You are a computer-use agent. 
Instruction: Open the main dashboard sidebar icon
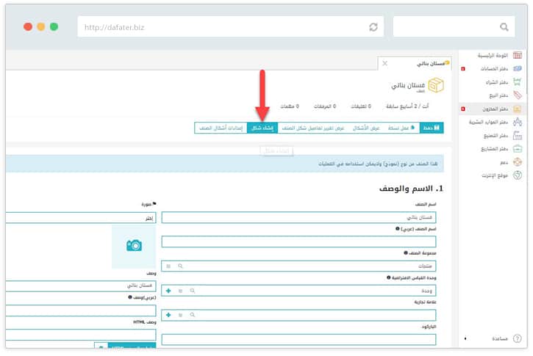[x=518, y=55]
